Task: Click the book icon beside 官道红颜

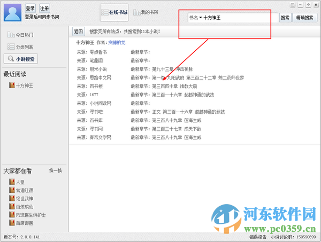Action: point(12,190)
